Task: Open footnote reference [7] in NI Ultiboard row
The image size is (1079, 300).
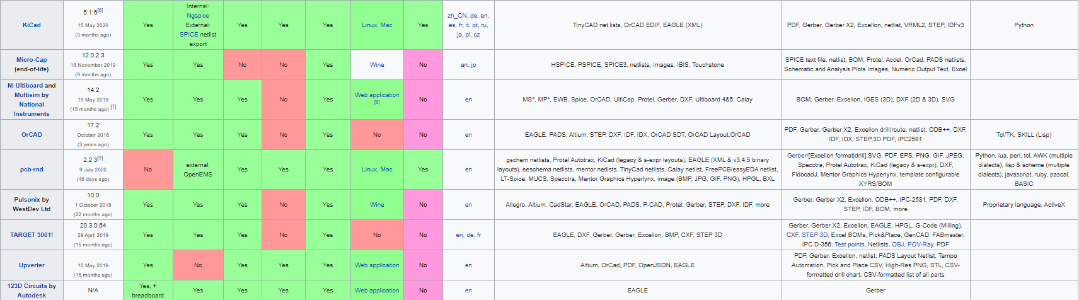Action: pos(113,107)
